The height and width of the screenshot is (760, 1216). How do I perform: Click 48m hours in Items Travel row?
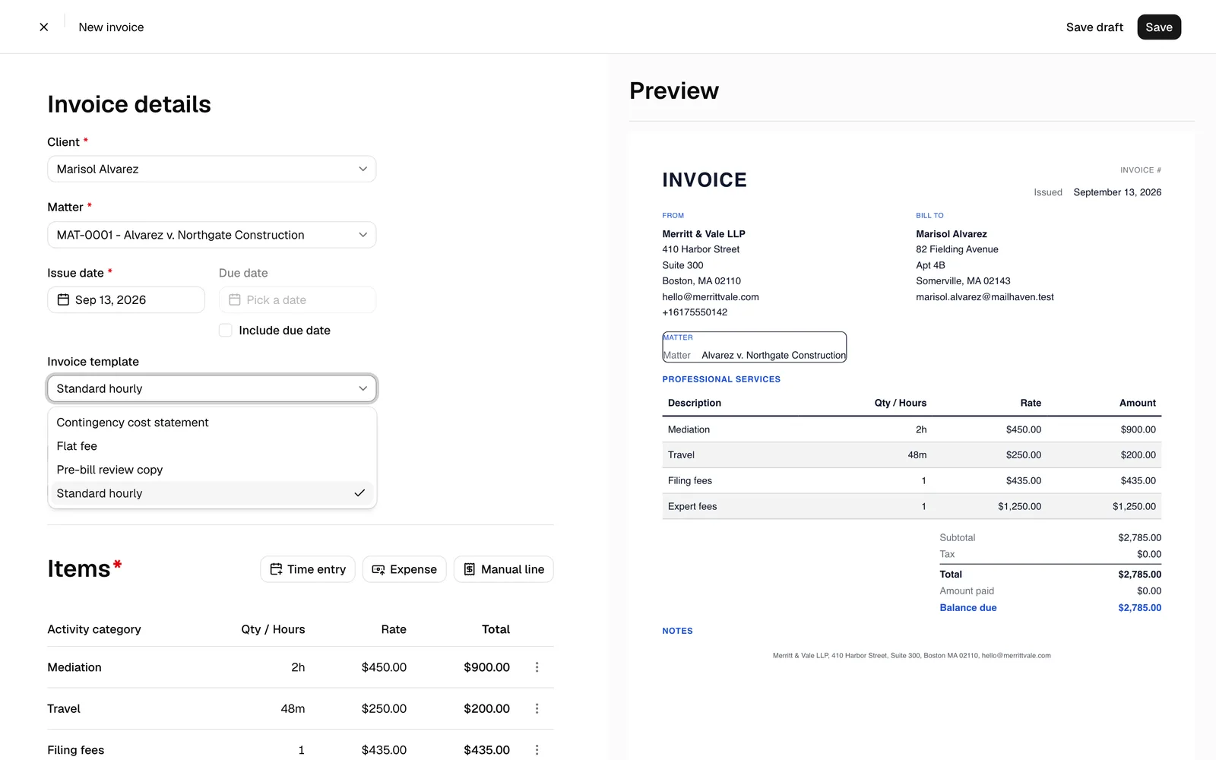click(x=293, y=708)
